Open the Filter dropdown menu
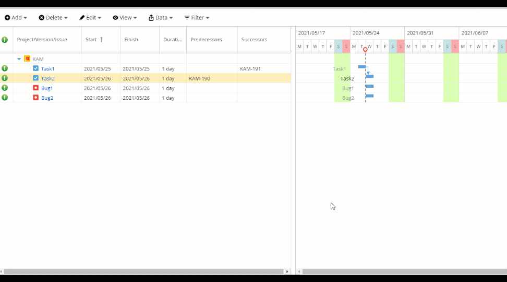This screenshot has height=282, width=507. (x=197, y=18)
